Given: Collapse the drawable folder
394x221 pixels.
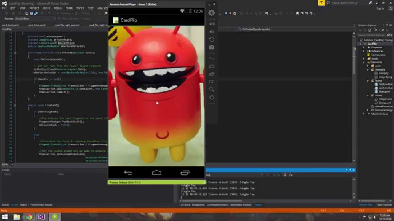Looking at the screenshot, I should 368,70.
